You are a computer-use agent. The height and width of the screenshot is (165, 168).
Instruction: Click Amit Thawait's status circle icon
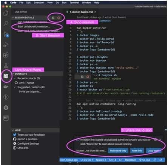click(x=16, y=83)
